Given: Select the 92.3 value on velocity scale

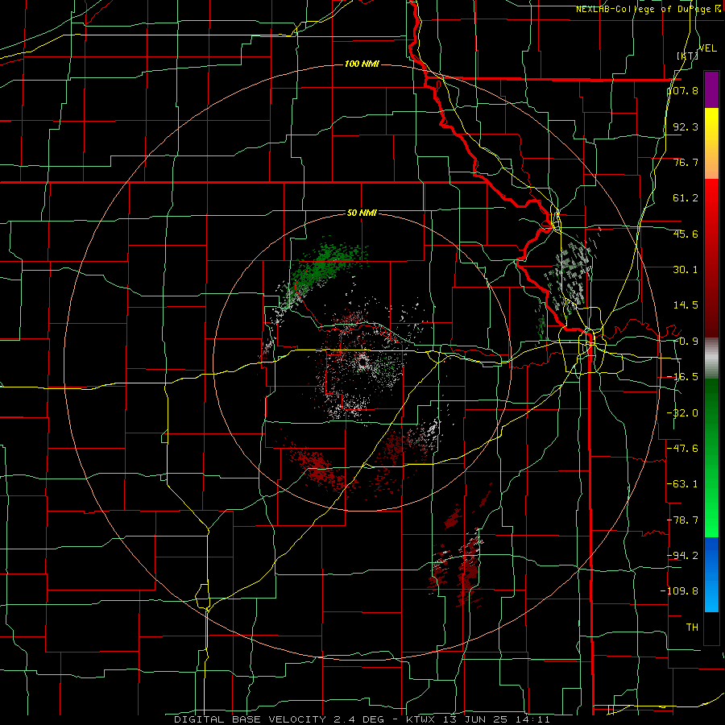Looking at the screenshot, I should tap(686, 126).
